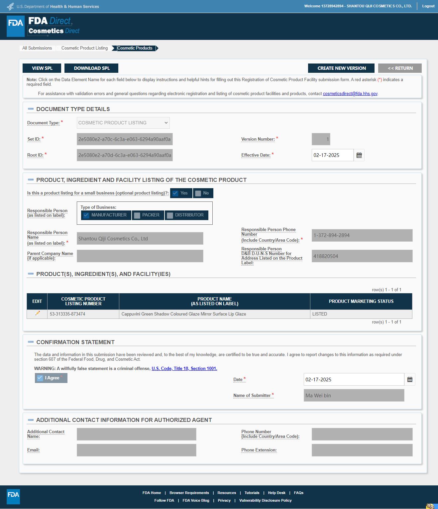Check the DISTRIBUTOR business type checkbox
Image resolution: width=438 pixels, height=509 pixels.
tap(170, 215)
